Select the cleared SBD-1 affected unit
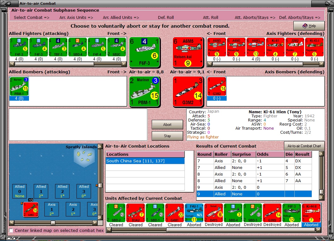Viewport: 334px width, 241px height. (x=155, y=213)
